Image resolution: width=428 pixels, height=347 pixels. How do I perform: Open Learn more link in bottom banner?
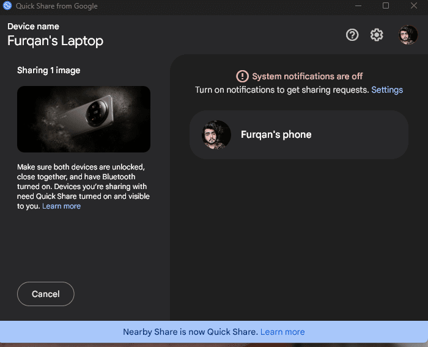282,332
